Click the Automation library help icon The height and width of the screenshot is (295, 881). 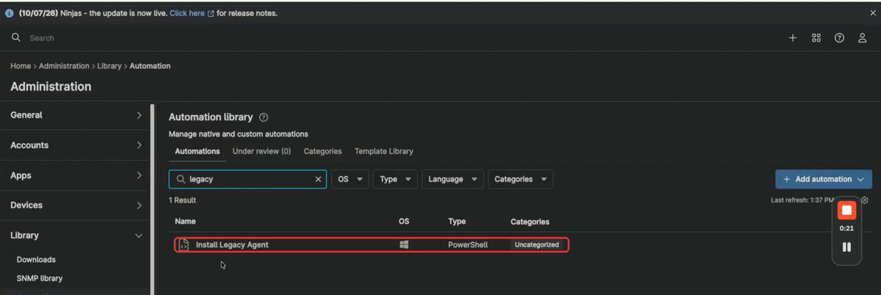click(x=264, y=117)
